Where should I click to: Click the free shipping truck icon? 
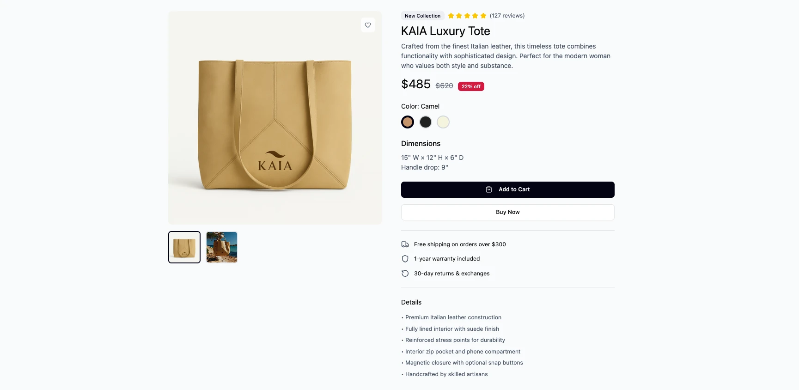[405, 244]
